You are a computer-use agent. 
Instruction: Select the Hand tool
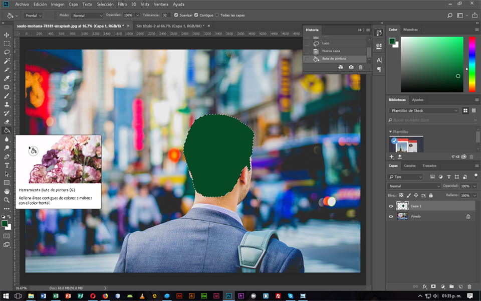[x=7, y=191]
